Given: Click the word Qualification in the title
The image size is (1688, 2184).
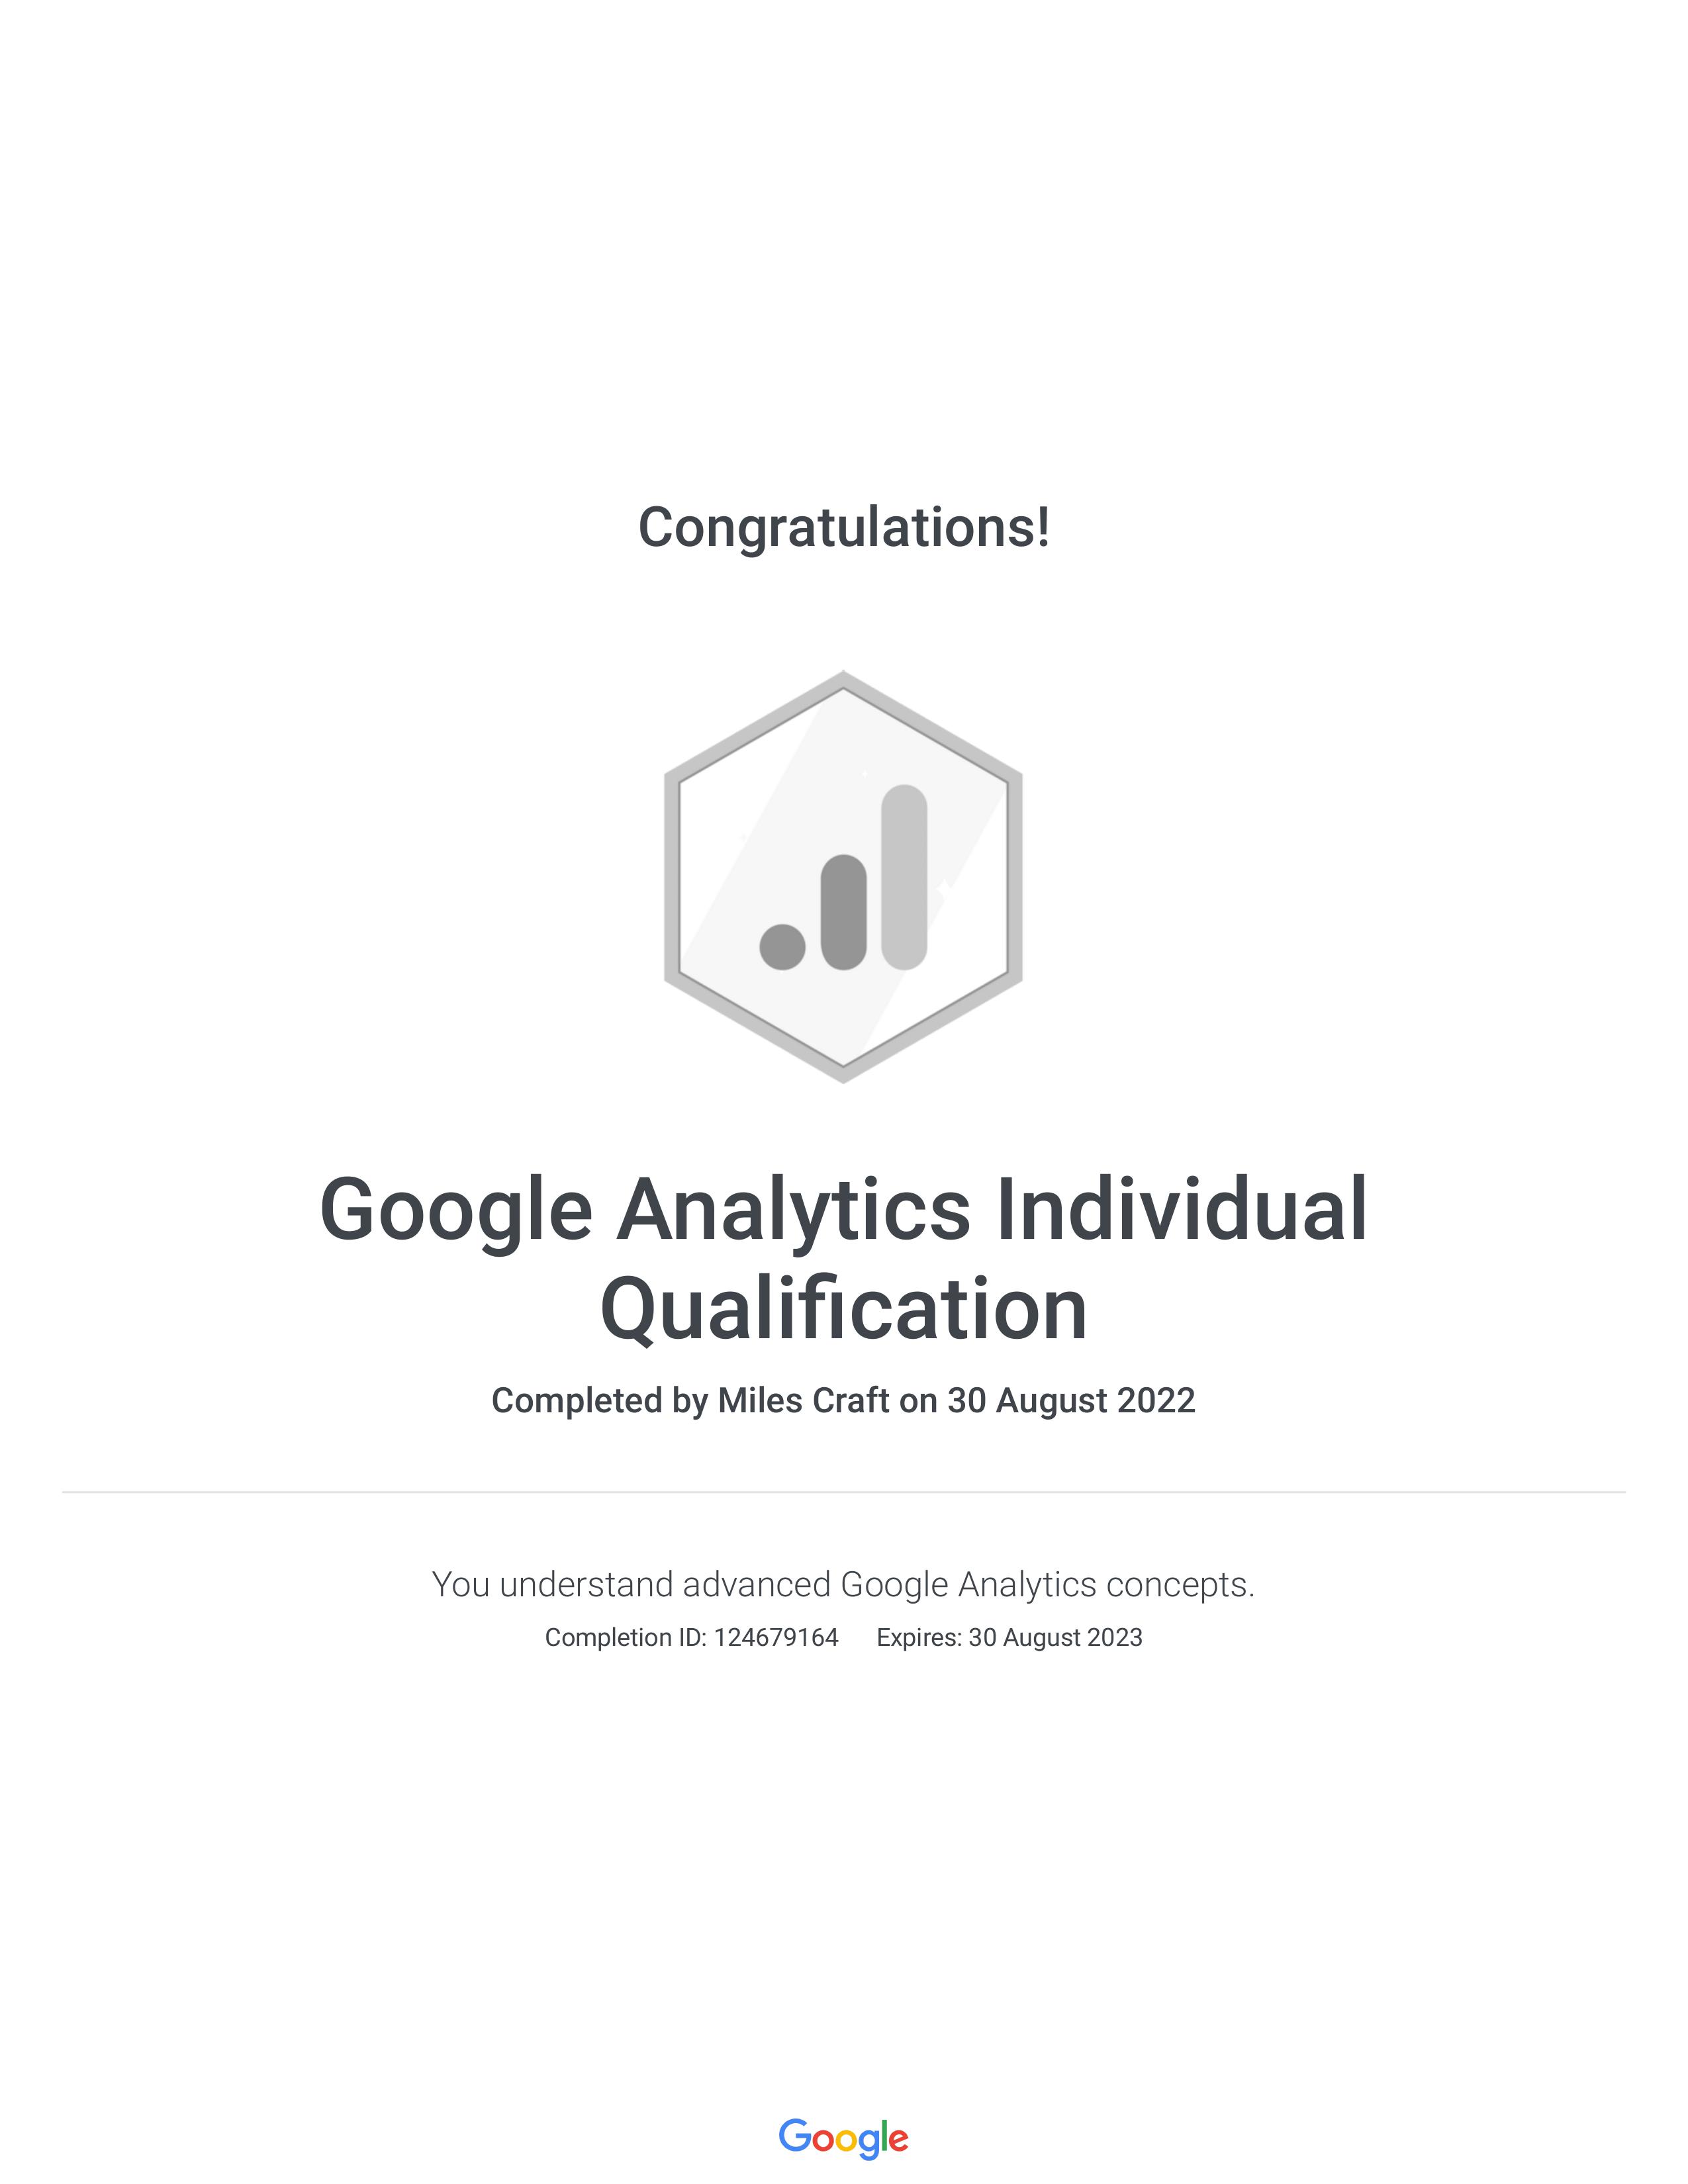Looking at the screenshot, I should click(x=843, y=1310).
